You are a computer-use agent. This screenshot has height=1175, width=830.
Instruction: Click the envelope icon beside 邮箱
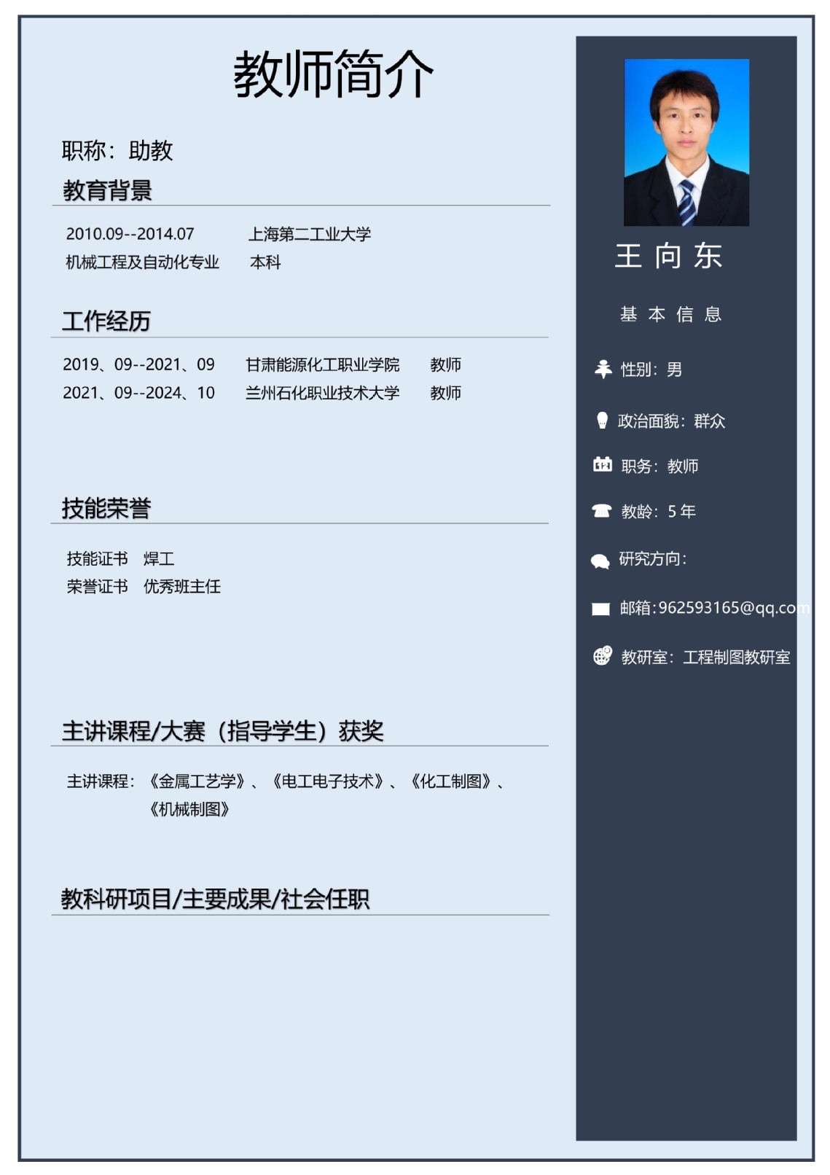[600, 609]
